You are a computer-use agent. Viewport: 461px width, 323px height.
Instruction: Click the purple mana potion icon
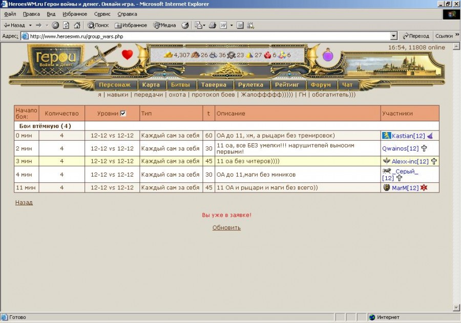[328, 55]
